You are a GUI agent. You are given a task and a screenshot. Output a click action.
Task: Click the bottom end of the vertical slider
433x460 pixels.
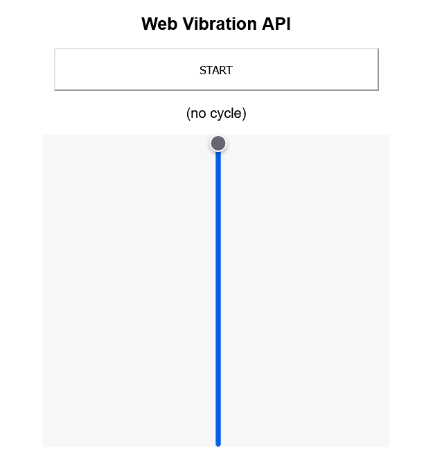coord(218,443)
